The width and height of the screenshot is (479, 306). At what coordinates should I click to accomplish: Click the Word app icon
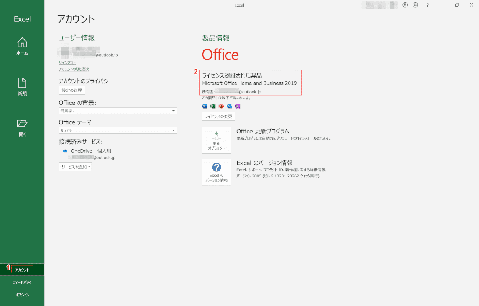(204, 106)
